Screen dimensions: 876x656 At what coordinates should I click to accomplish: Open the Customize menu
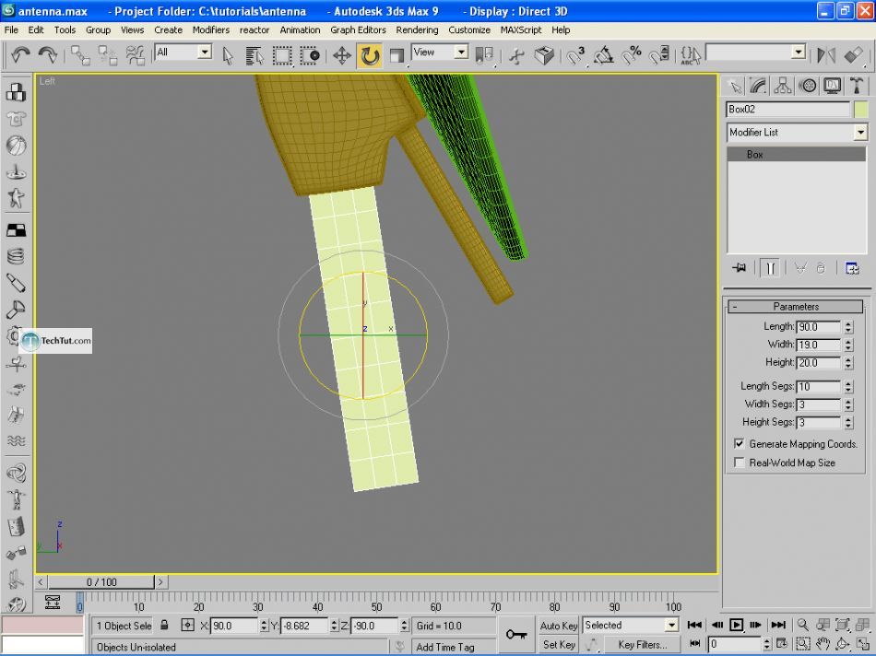tap(469, 30)
